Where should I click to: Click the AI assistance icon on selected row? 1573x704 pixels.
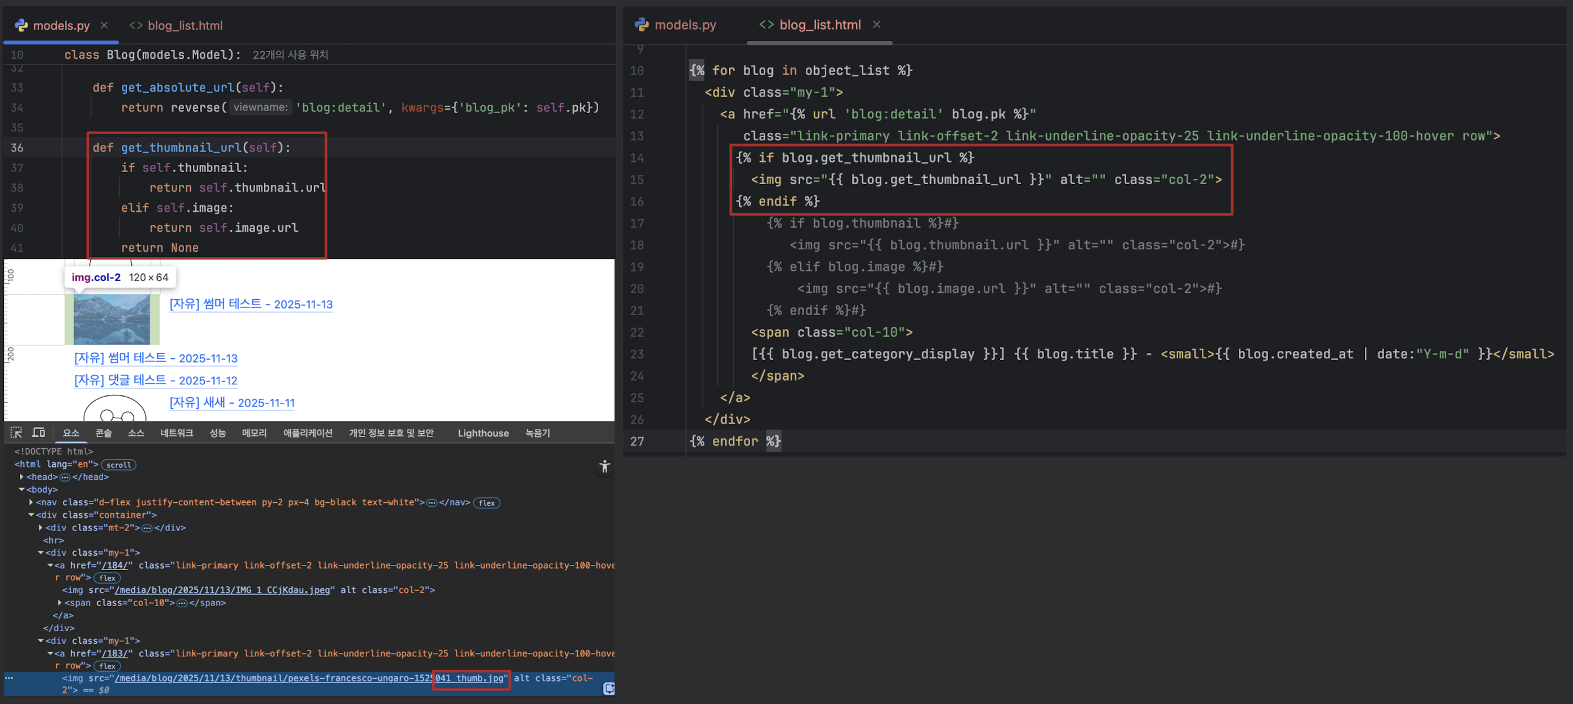coord(608,689)
